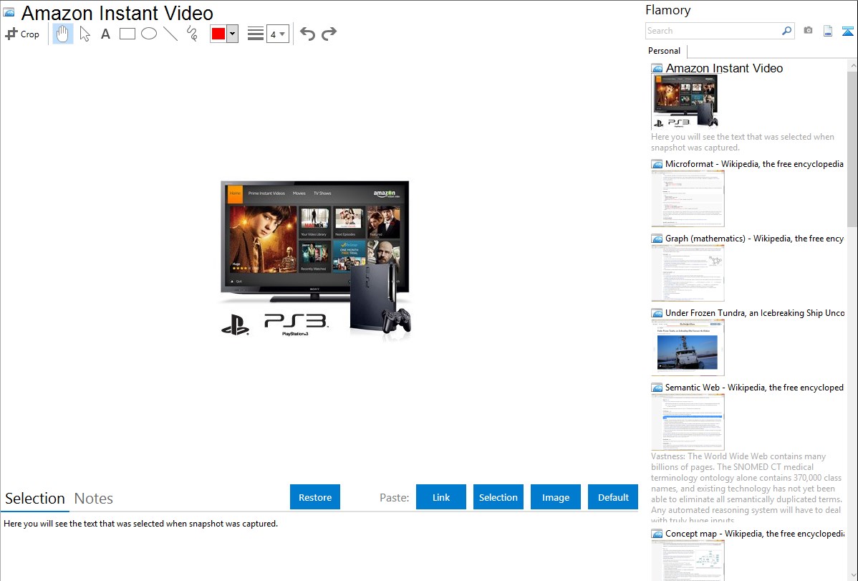
Task: Click the icon beside Graph (mathematics) title
Action: (x=657, y=239)
